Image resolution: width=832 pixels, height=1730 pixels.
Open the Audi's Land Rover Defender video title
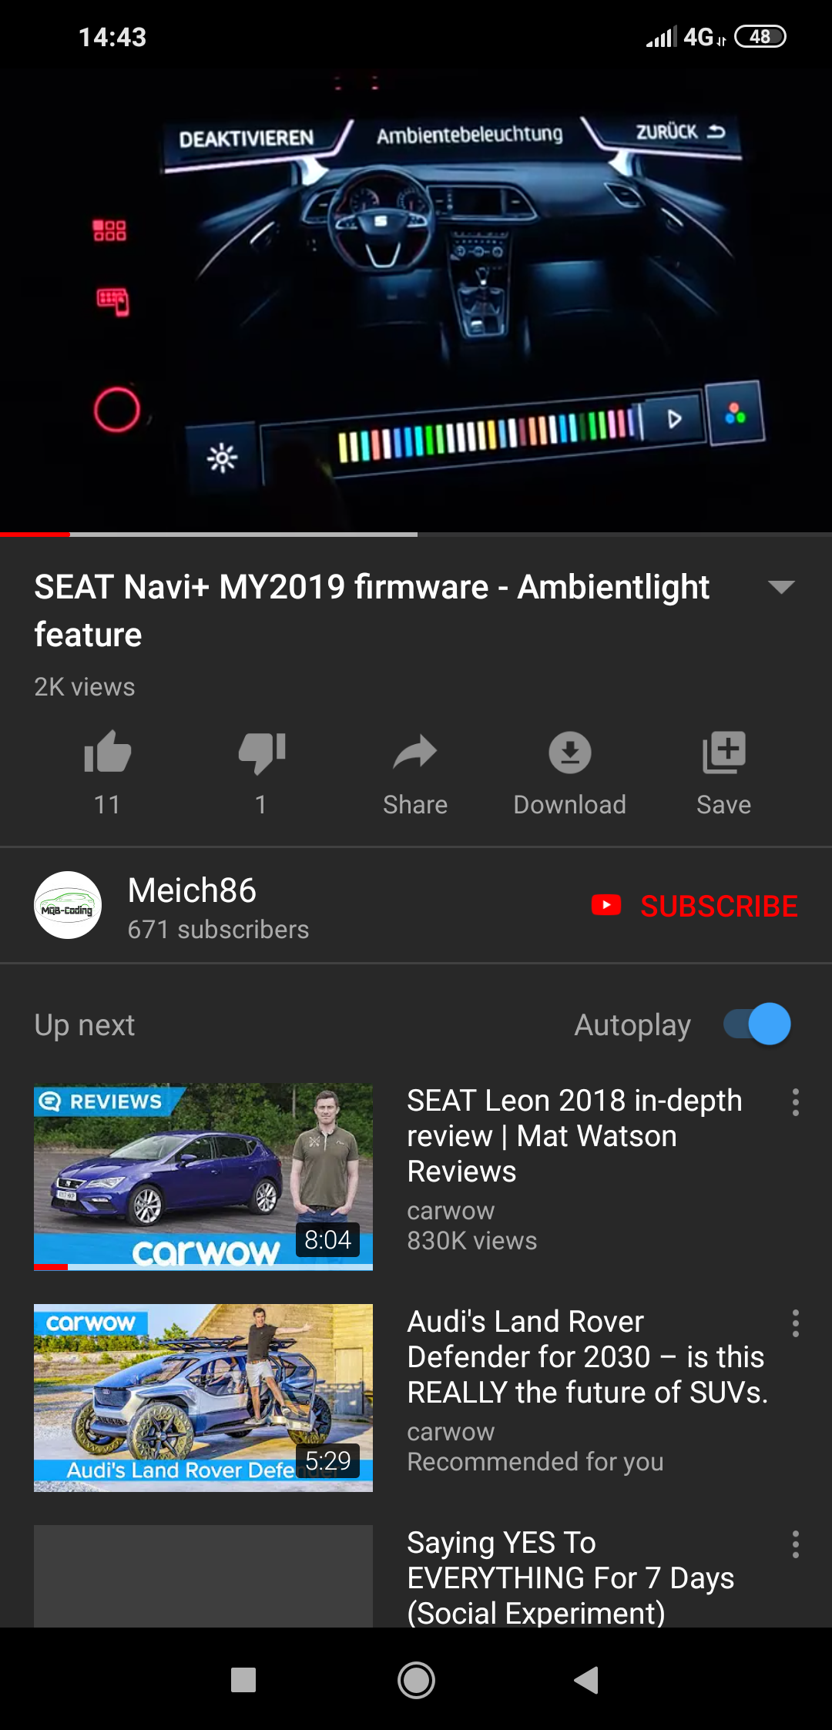[588, 1356]
